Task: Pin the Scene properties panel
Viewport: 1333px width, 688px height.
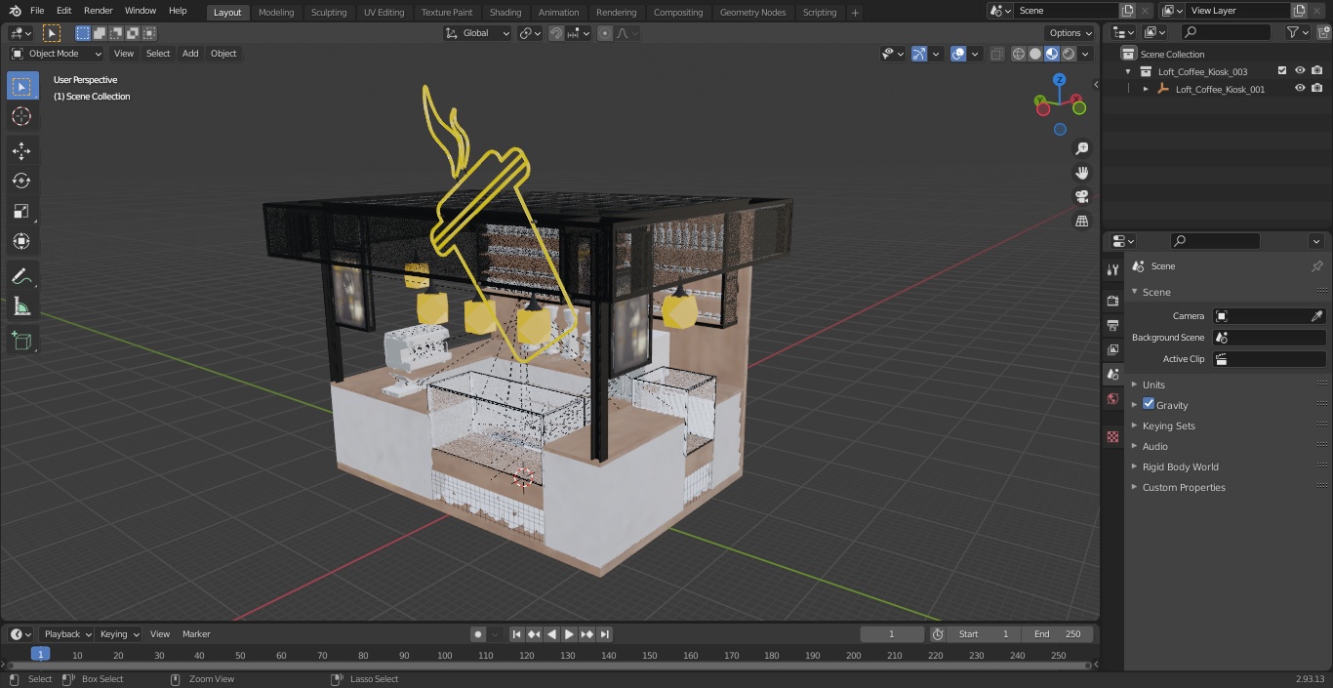Action: tap(1316, 265)
